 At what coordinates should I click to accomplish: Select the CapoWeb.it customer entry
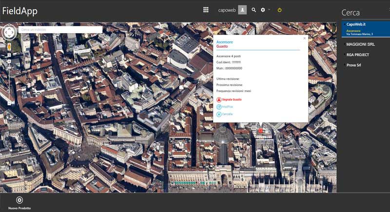pyautogui.click(x=356, y=24)
